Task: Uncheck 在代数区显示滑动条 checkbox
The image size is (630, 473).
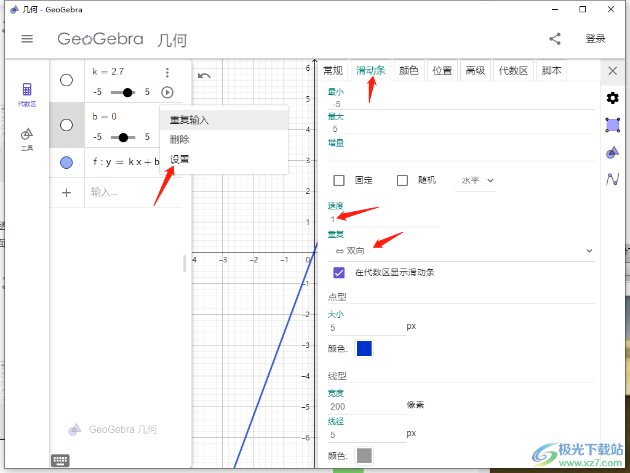Action: pyautogui.click(x=339, y=273)
